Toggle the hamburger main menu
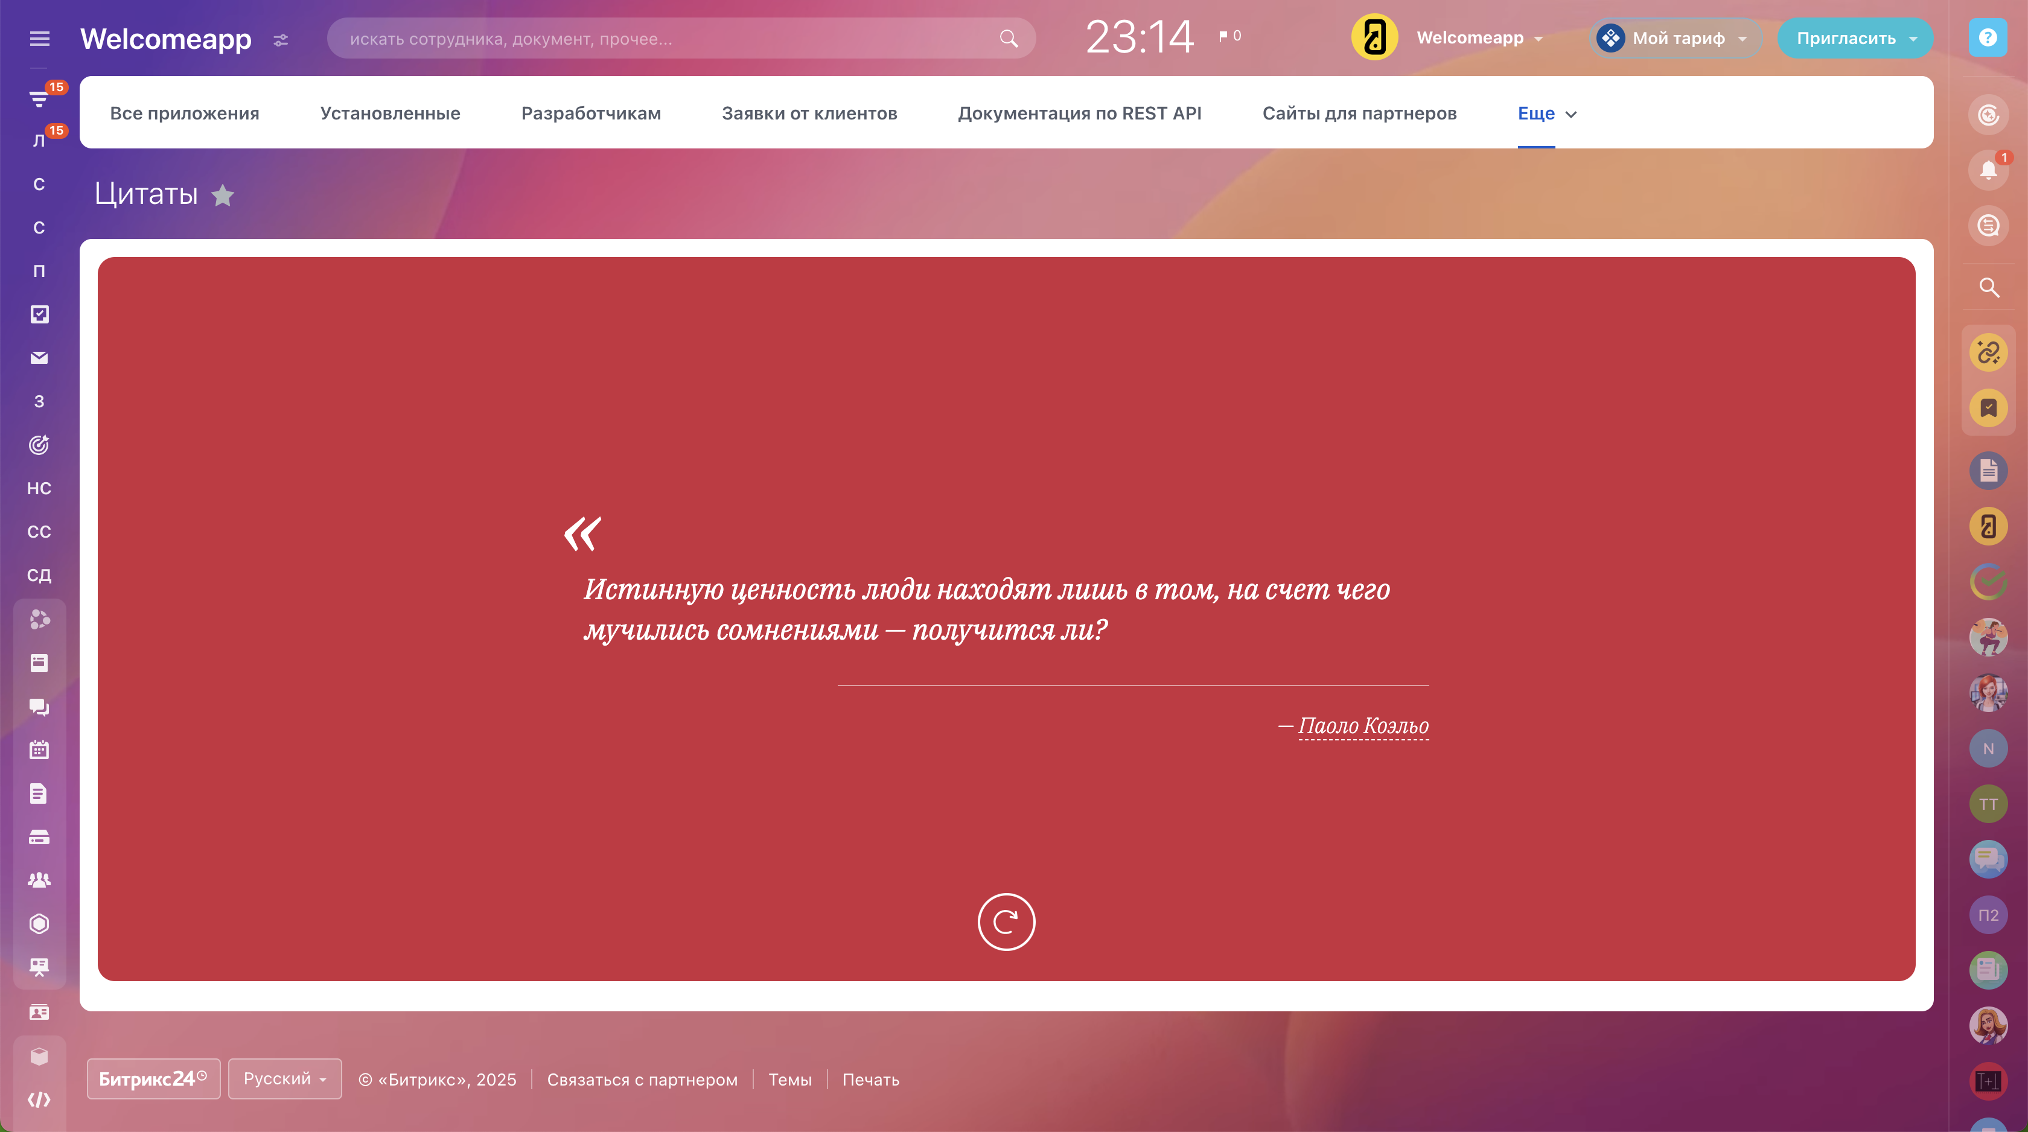The height and width of the screenshot is (1132, 2028). coord(39,39)
